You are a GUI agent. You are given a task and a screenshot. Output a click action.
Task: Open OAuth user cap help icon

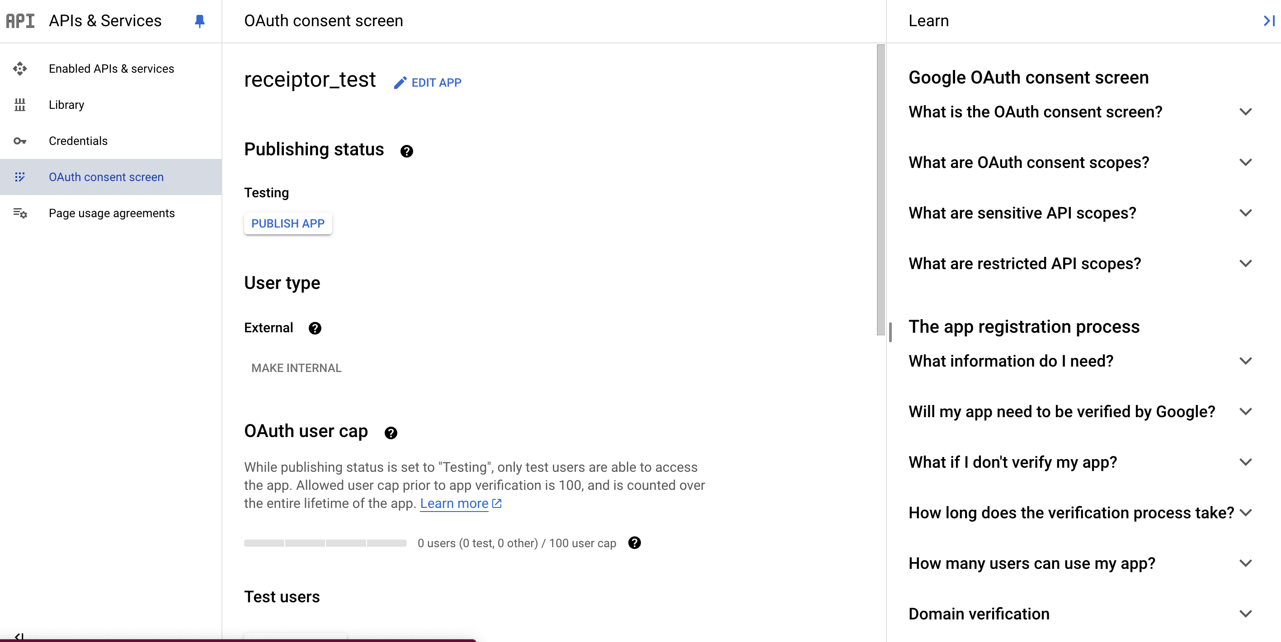click(391, 433)
